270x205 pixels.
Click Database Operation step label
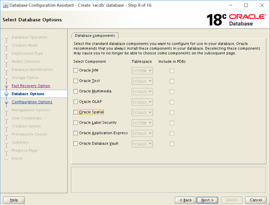tap(29, 37)
